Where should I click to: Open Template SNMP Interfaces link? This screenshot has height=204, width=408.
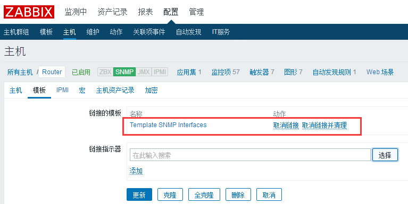point(168,125)
